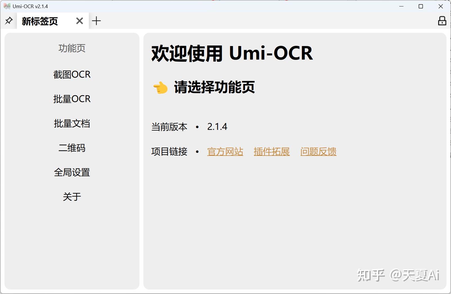The image size is (451, 294).
Task: Click the 当前版本 version label
Action: 169,127
